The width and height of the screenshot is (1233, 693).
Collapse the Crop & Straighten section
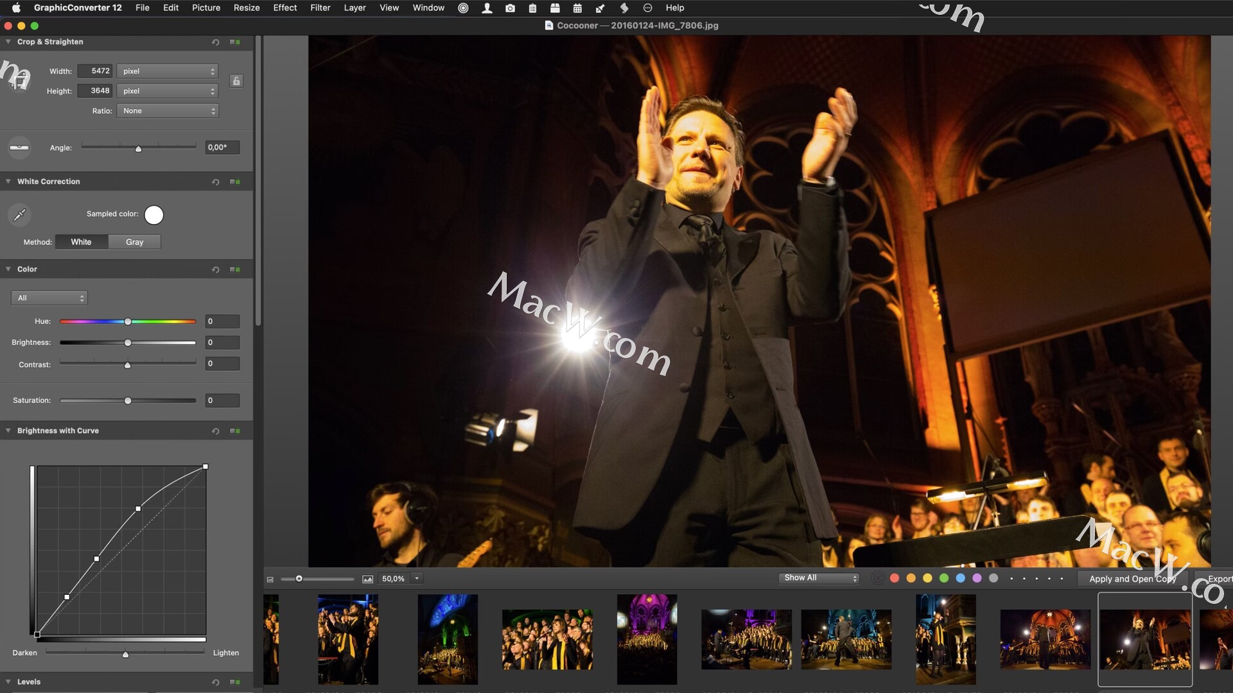point(8,42)
